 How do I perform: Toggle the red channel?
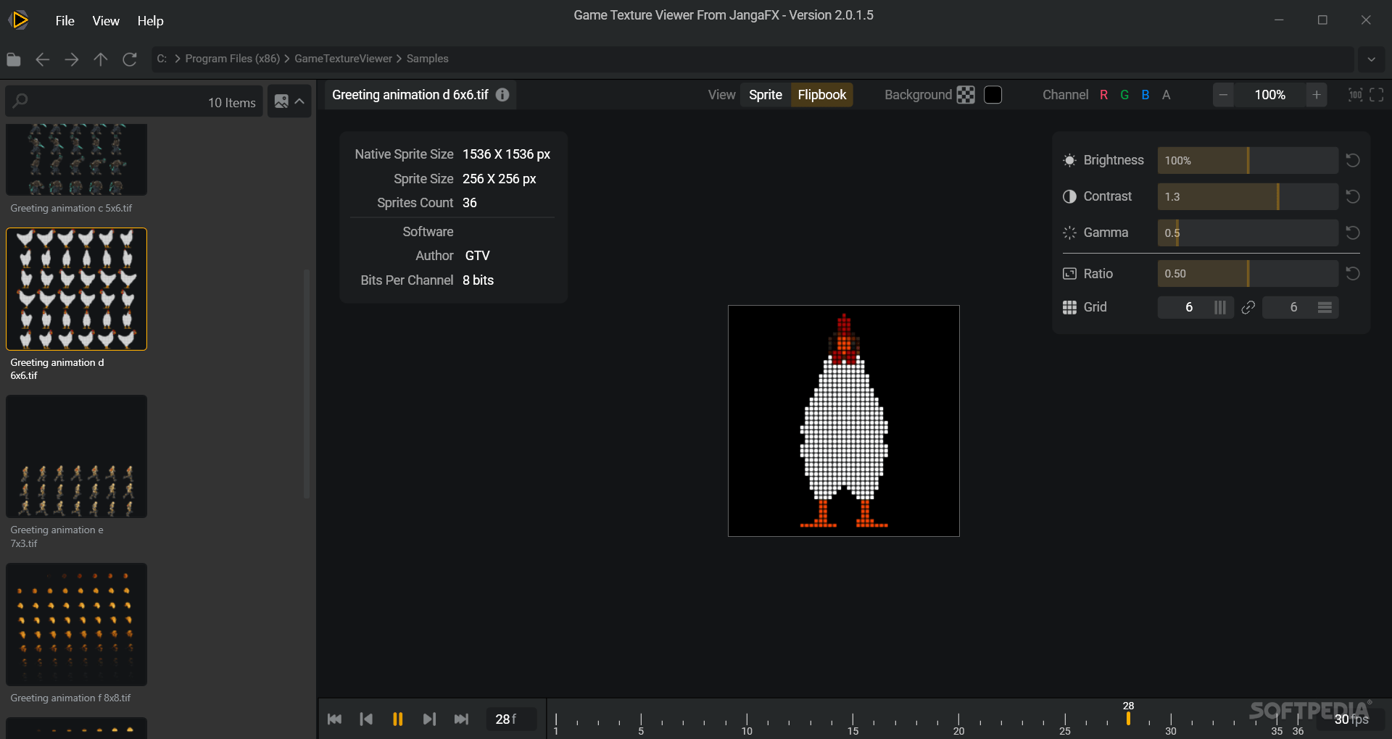[1103, 95]
